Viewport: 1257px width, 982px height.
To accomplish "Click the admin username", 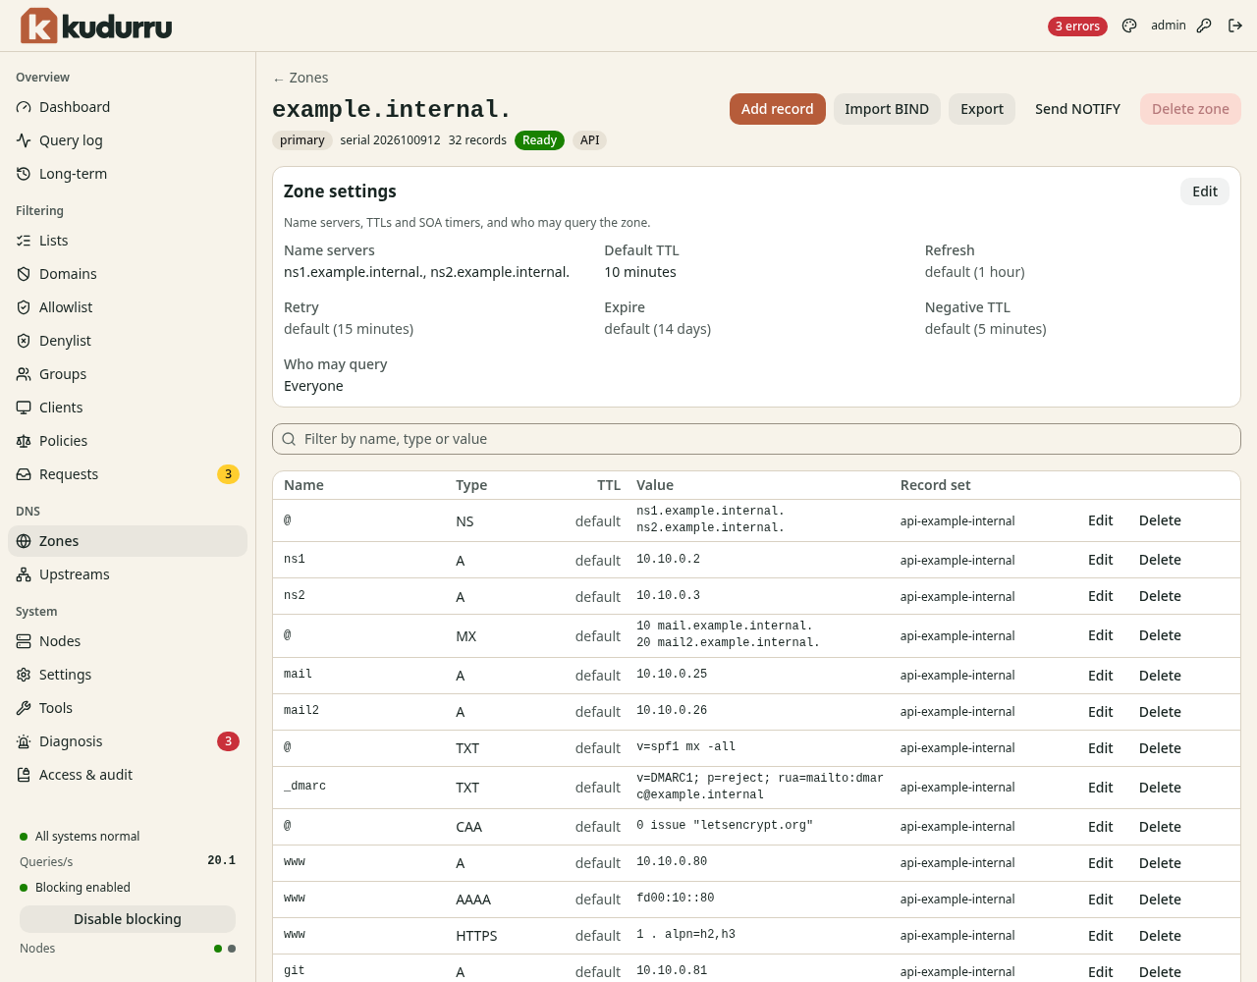I will 1169,26.
